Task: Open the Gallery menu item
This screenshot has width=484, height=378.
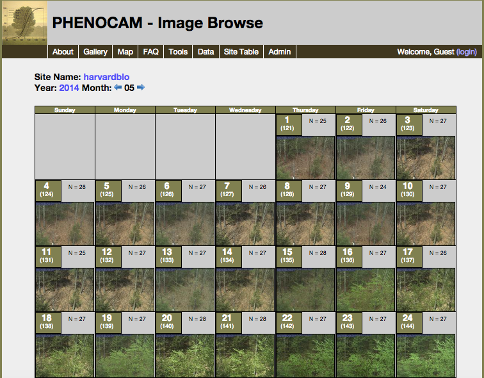Action: point(95,51)
